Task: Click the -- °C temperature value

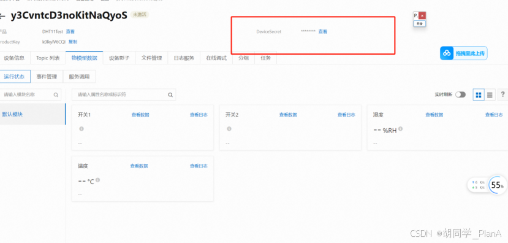Action: (x=86, y=182)
